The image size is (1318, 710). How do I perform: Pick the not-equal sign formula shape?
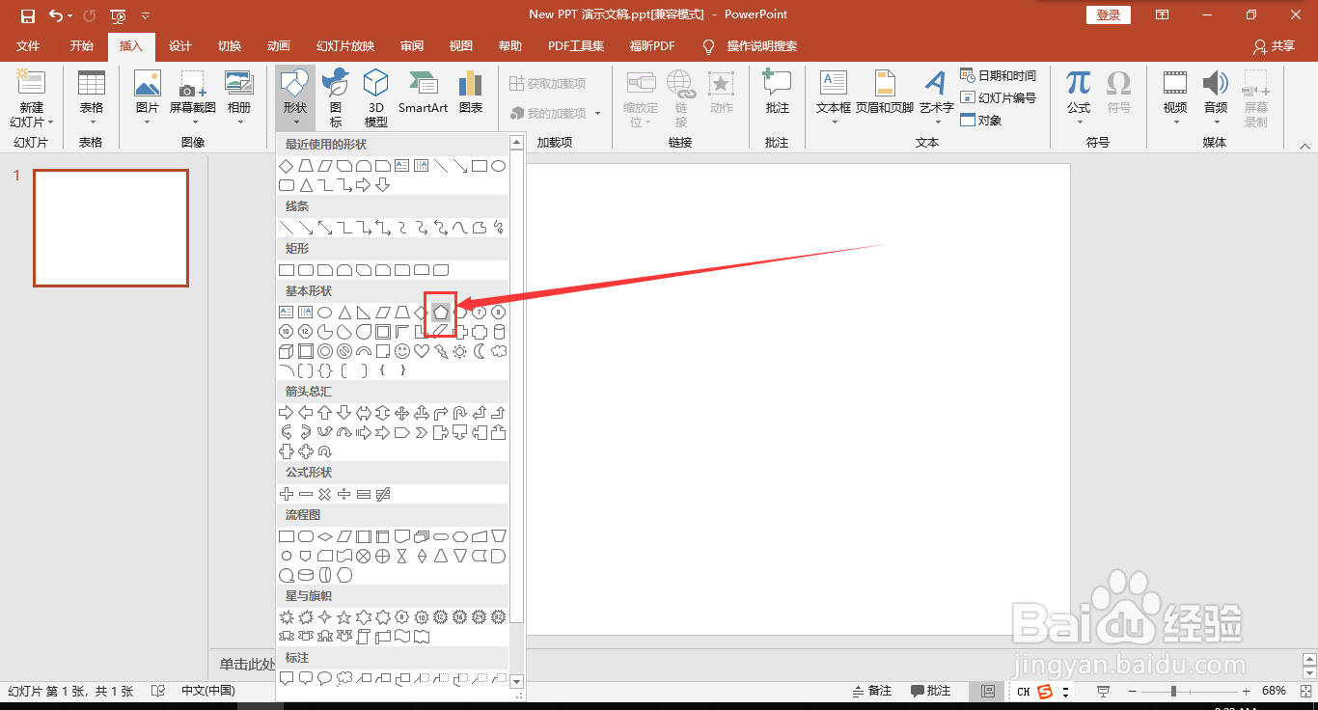(383, 494)
